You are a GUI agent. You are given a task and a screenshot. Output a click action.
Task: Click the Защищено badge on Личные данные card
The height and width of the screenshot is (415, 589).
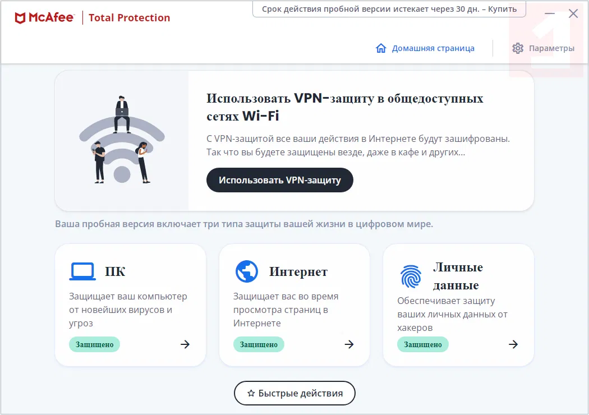[422, 344]
